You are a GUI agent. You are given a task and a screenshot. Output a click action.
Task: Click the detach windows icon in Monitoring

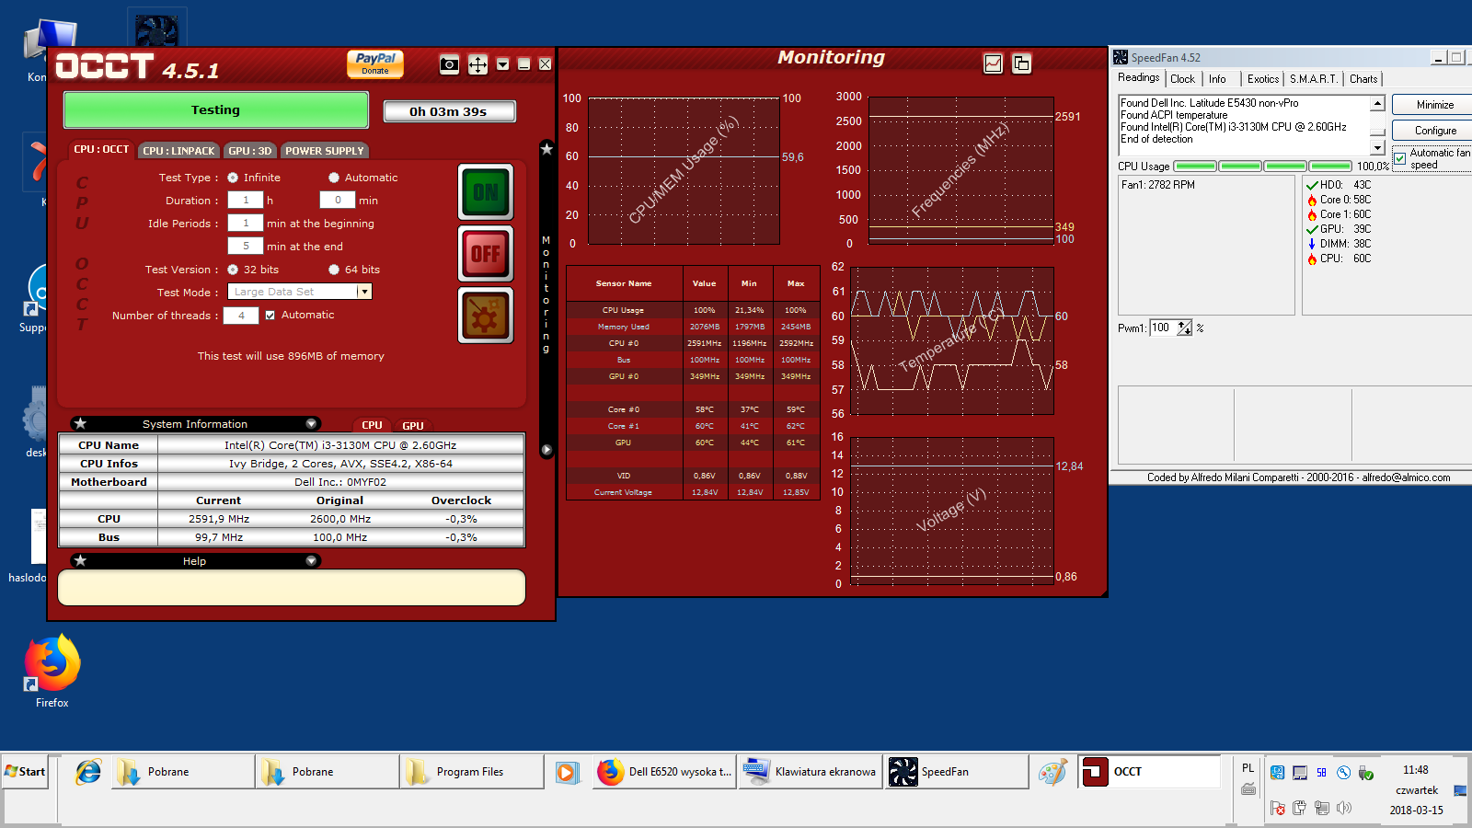(x=1021, y=63)
